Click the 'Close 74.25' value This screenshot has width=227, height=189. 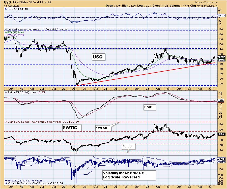pos(160,6)
